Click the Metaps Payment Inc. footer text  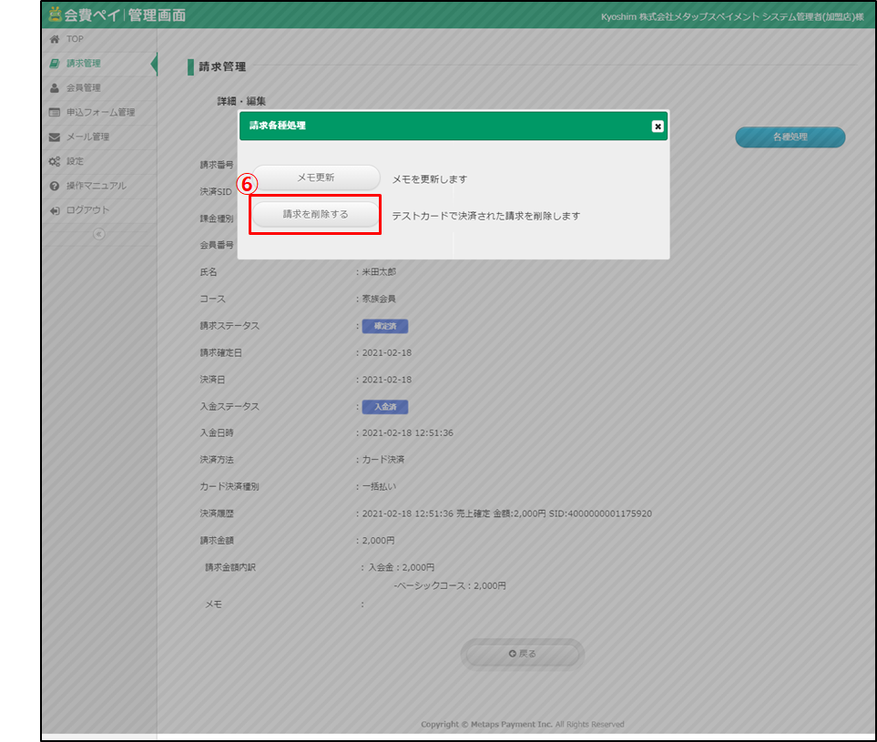click(511, 725)
